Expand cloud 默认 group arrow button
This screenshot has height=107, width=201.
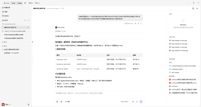coord(29,46)
